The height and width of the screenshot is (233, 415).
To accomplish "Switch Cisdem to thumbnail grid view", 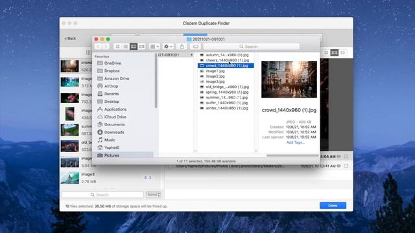I will tap(326, 53).
